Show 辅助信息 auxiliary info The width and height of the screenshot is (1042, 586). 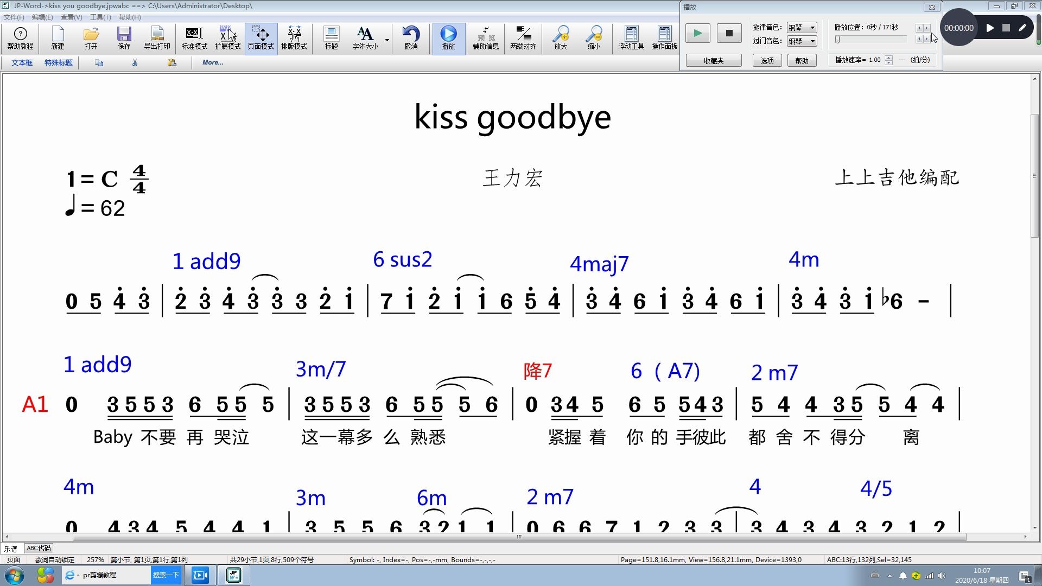(x=486, y=38)
